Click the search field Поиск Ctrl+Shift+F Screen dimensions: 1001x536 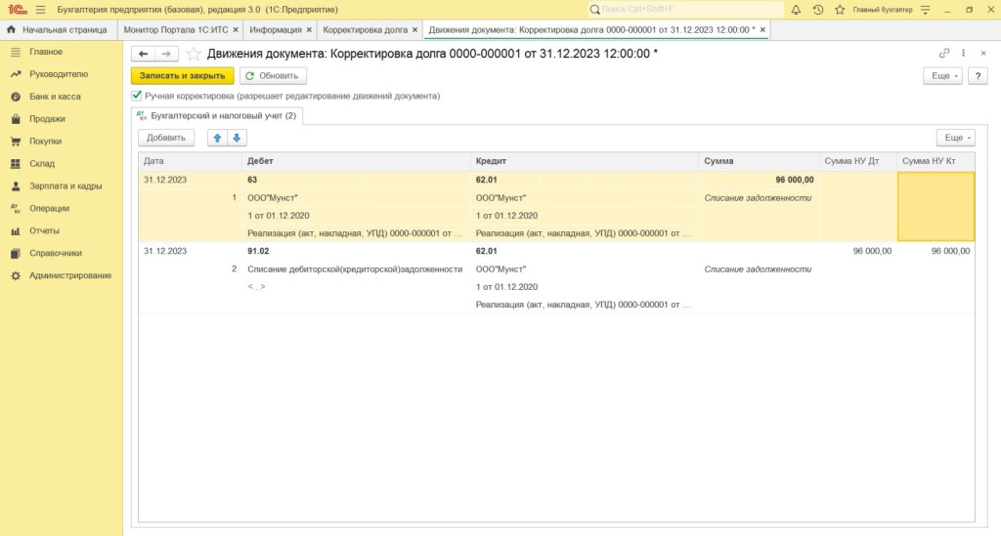click(684, 9)
